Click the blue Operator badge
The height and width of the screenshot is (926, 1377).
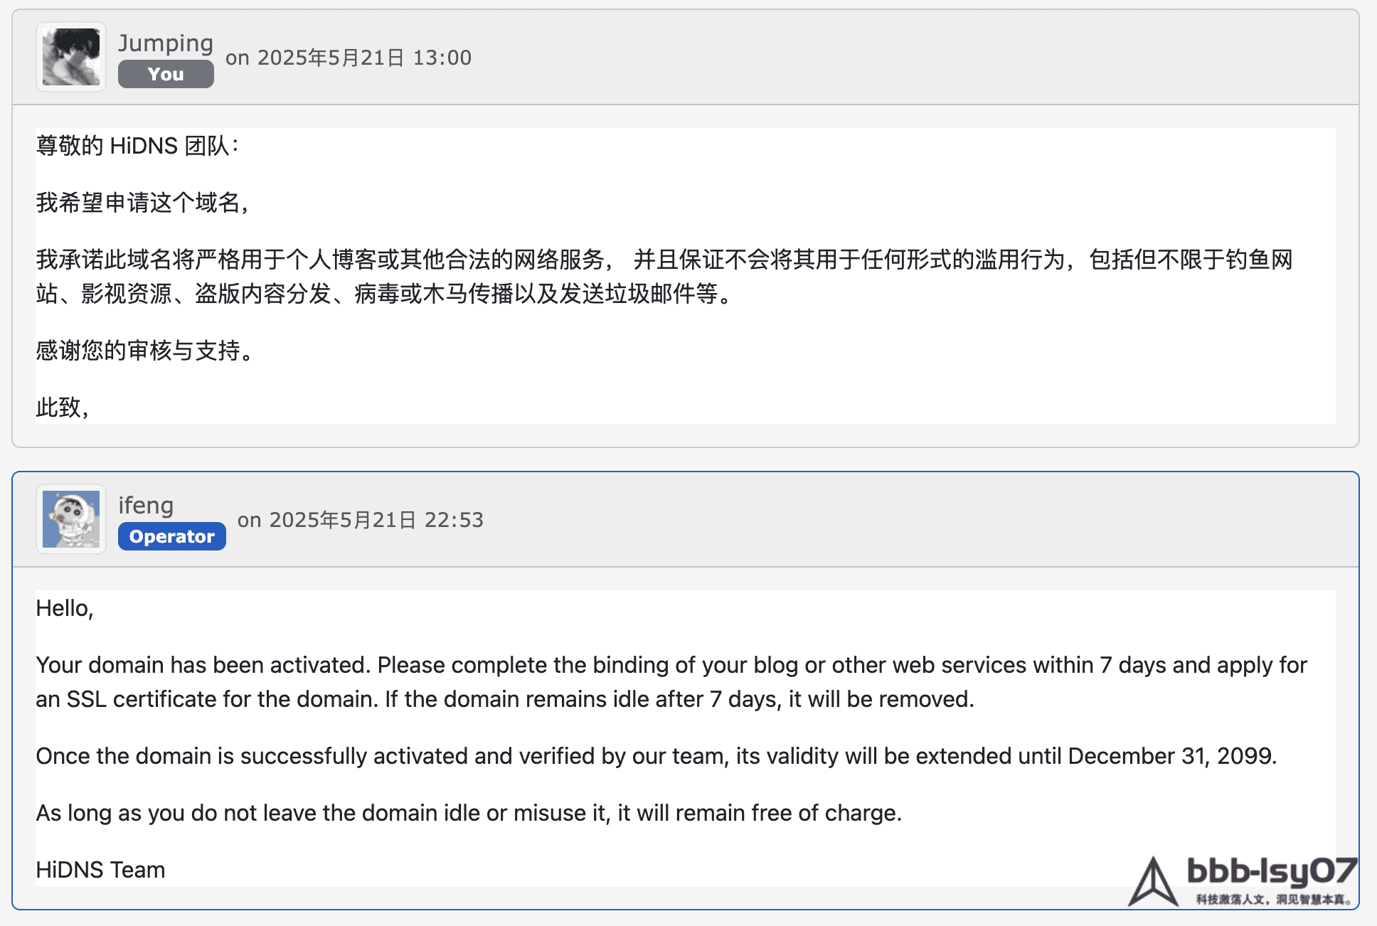pos(172,536)
